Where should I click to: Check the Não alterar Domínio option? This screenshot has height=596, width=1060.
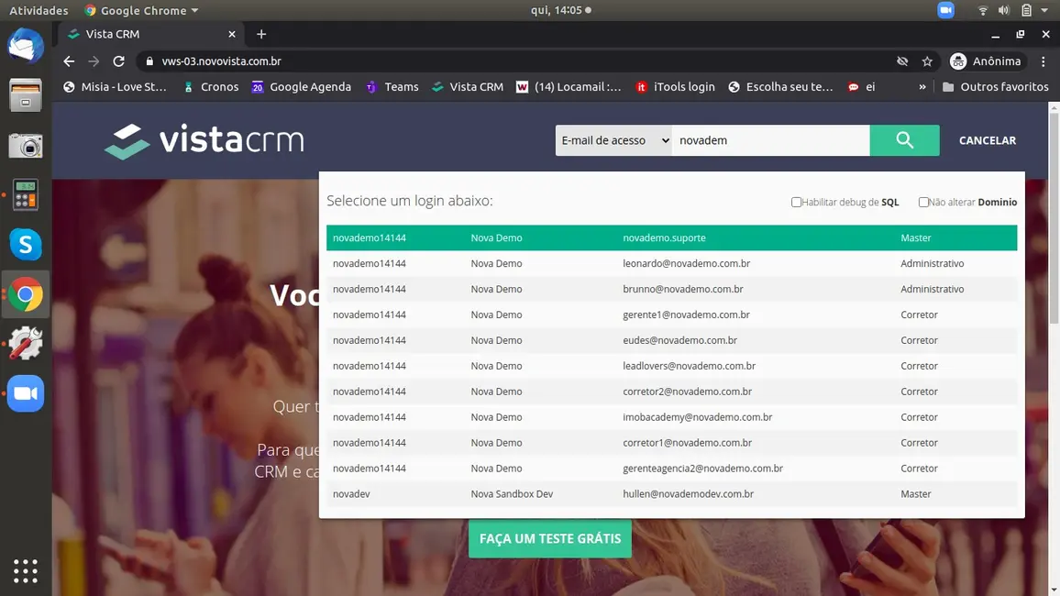pos(923,202)
